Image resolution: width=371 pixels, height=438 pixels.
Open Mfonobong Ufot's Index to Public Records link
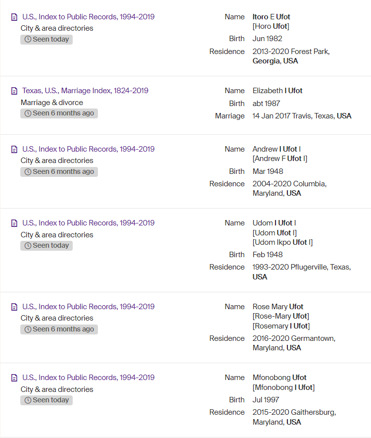88,378
